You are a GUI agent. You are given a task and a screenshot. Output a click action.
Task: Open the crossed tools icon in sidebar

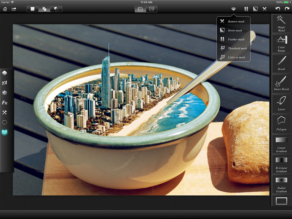coord(4,112)
